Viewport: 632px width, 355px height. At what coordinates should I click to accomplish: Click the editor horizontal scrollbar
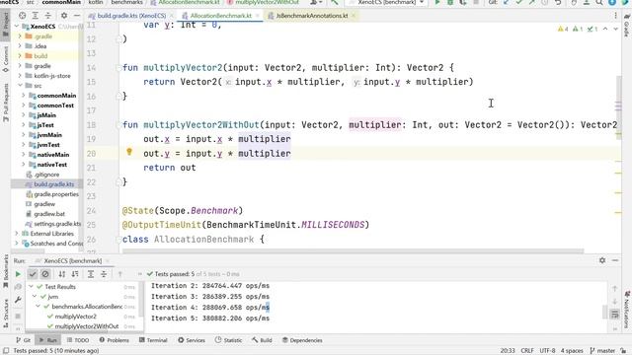click(x=354, y=250)
